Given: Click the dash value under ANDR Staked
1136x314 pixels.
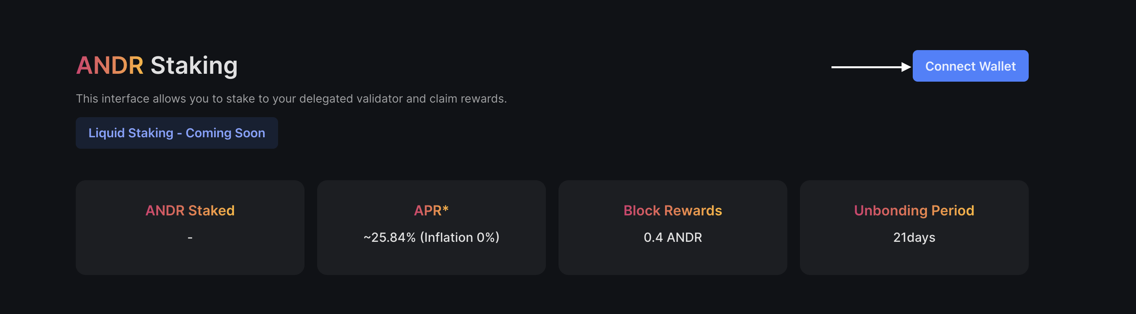Looking at the screenshot, I should click(x=190, y=238).
